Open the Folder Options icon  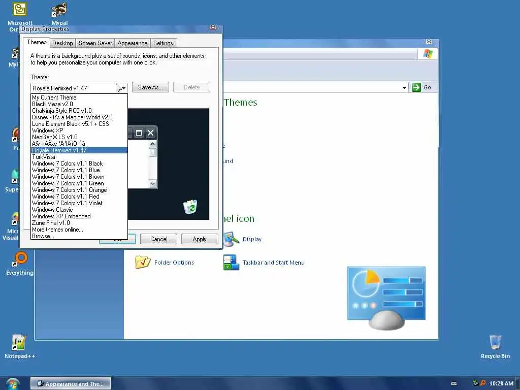click(x=143, y=262)
